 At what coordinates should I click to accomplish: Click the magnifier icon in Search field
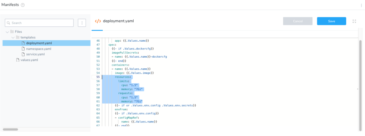[x=9, y=23]
